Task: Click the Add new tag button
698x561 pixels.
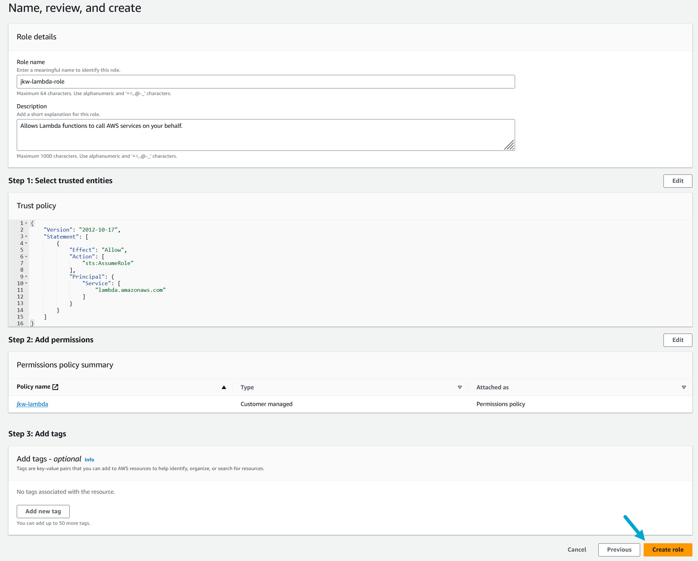Action: (x=43, y=511)
